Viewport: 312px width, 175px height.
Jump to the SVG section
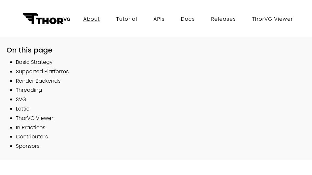coord(21,99)
